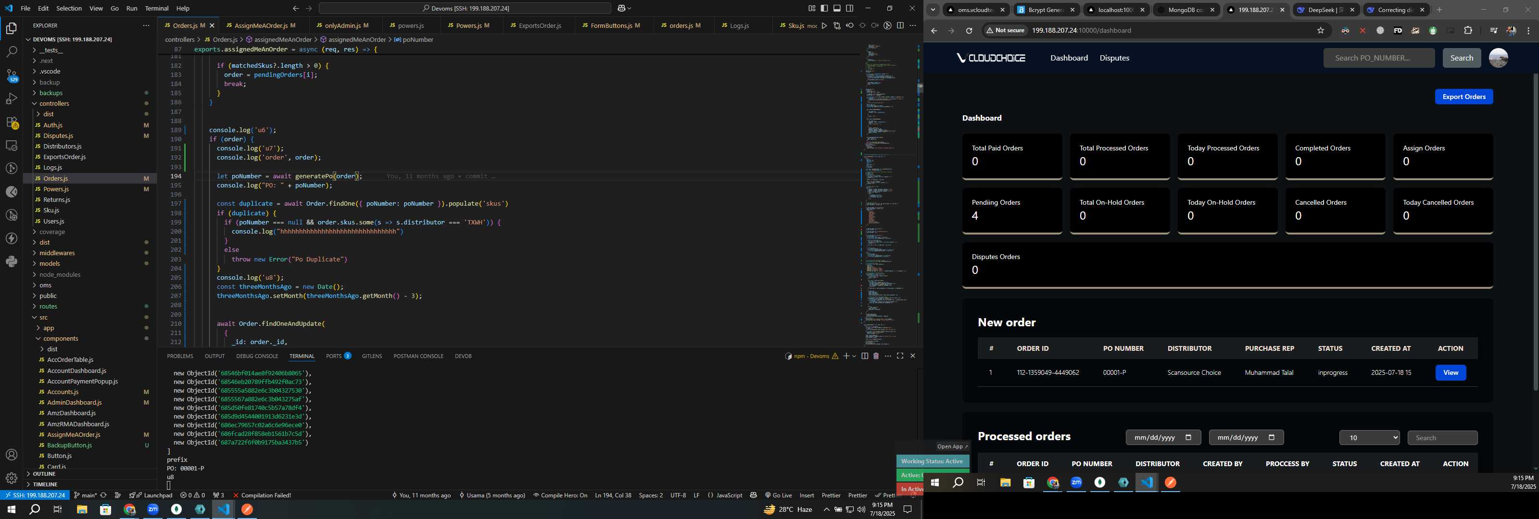Open the Terminal menu in VS Code
Viewport: 1539px width, 519px height.
point(156,8)
